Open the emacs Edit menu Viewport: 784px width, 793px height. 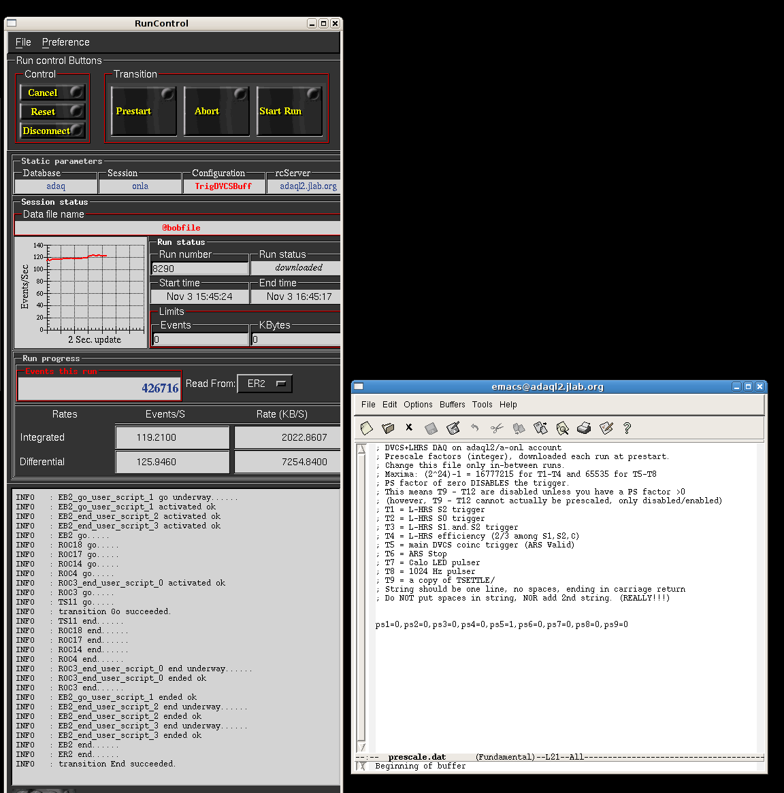click(390, 405)
